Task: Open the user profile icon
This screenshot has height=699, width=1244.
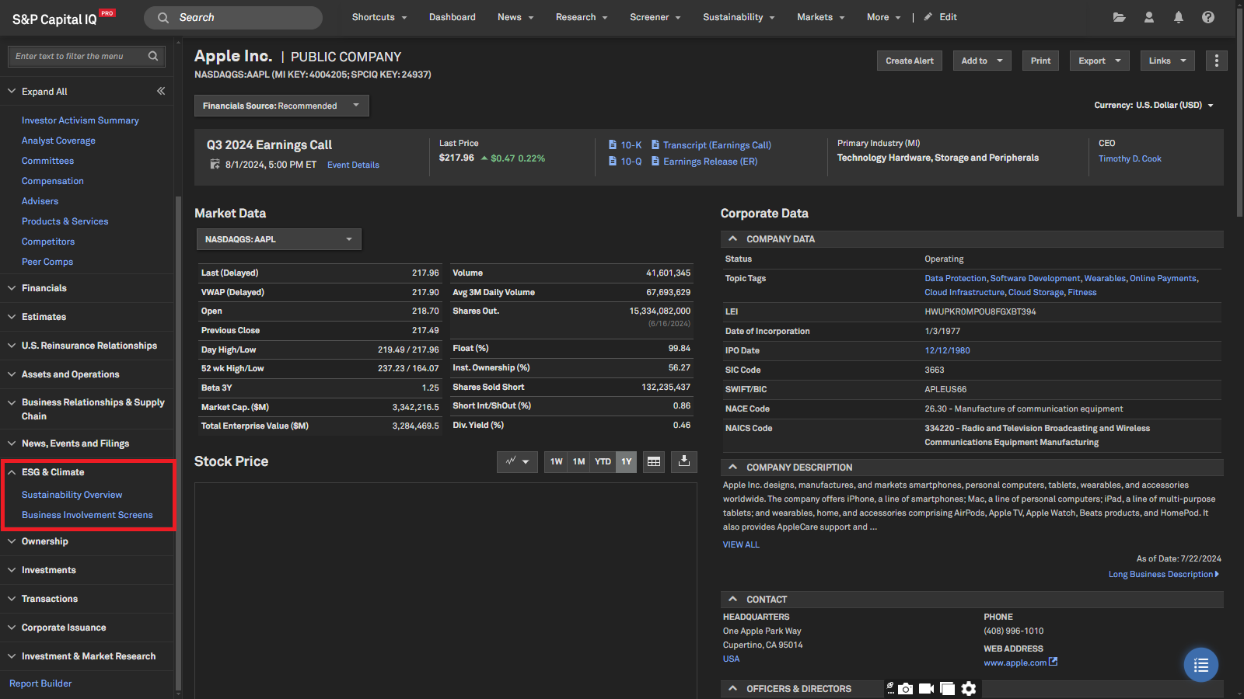Action: pyautogui.click(x=1148, y=17)
